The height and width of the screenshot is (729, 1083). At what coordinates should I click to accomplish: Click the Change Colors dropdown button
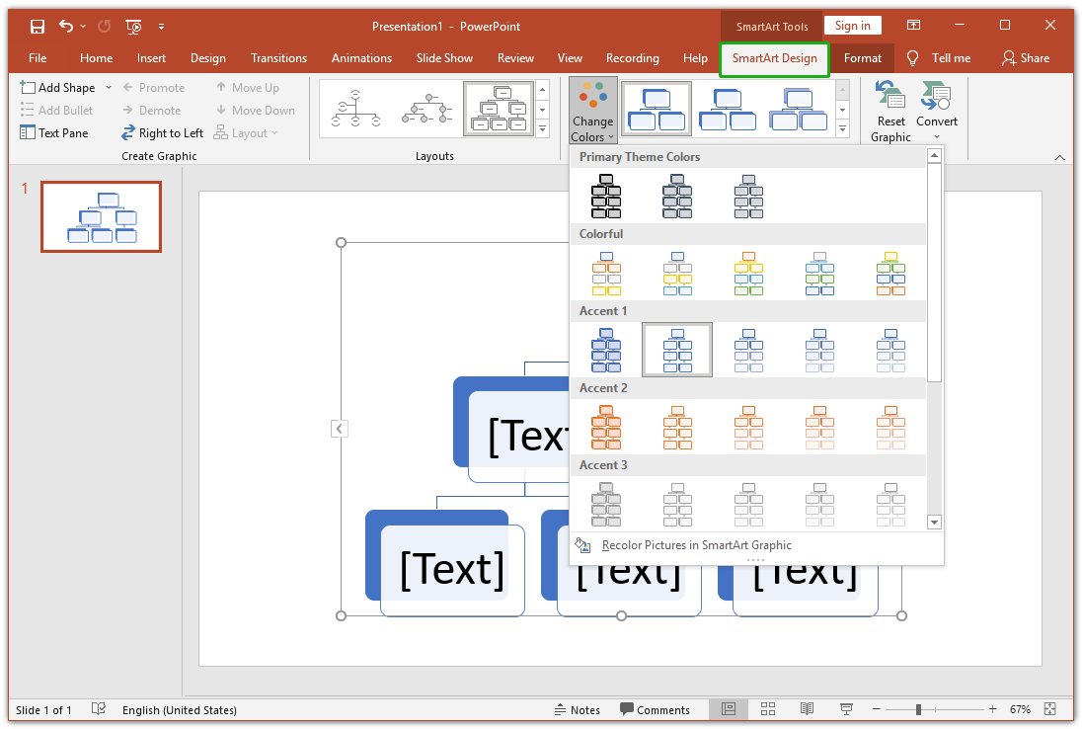click(x=592, y=111)
